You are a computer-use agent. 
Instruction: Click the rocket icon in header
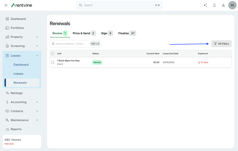[x=223, y=5]
